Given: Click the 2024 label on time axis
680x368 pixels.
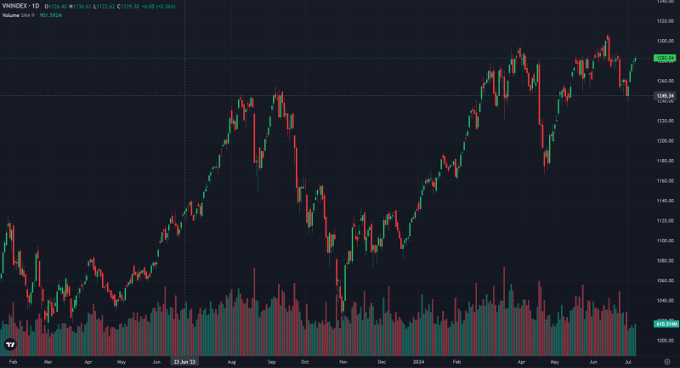Looking at the screenshot, I should pos(418,361).
